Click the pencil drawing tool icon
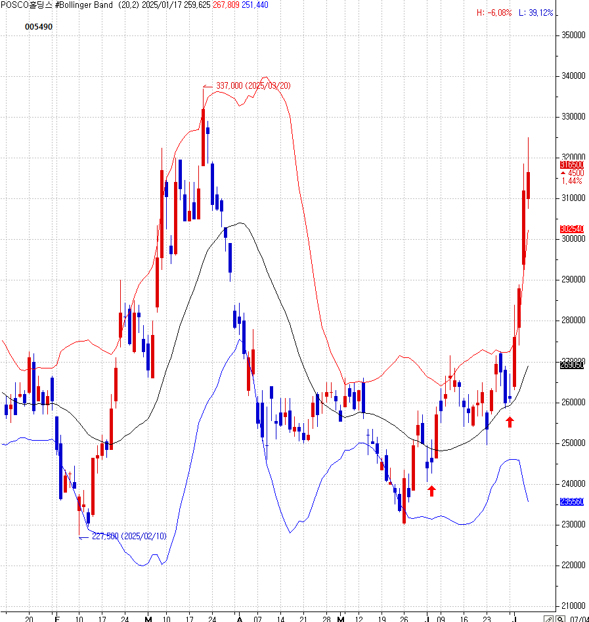Image resolution: width=589 pixels, height=622 pixels. click(548, 619)
